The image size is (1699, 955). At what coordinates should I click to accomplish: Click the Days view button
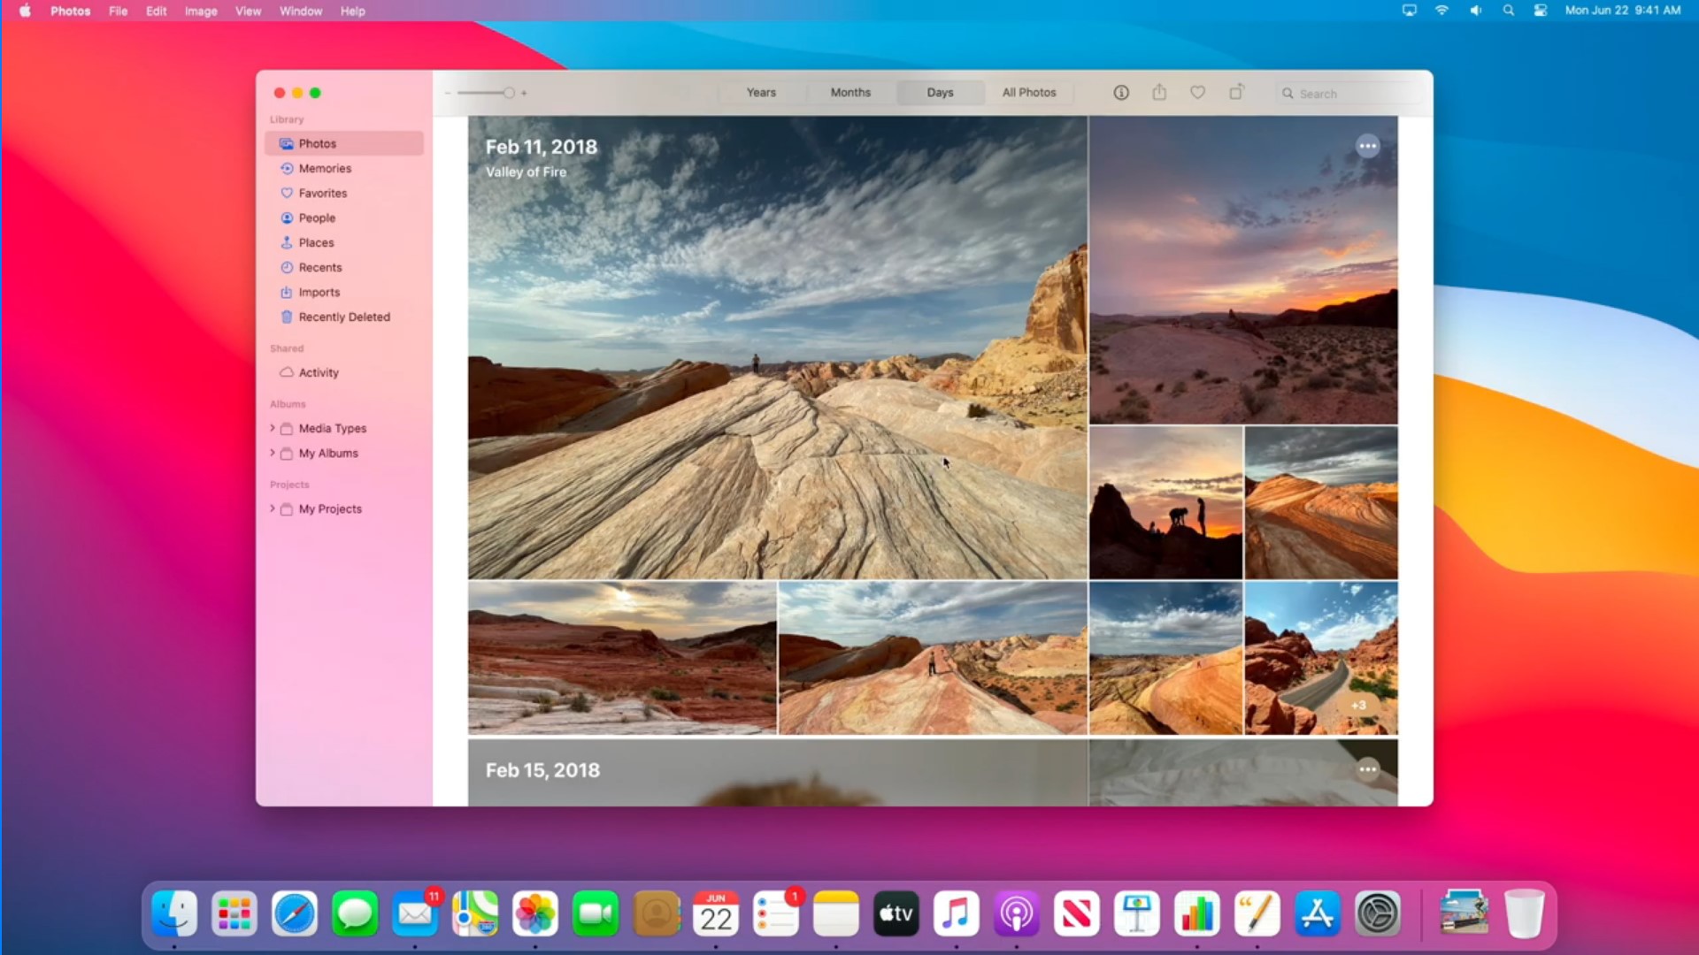pos(940,92)
